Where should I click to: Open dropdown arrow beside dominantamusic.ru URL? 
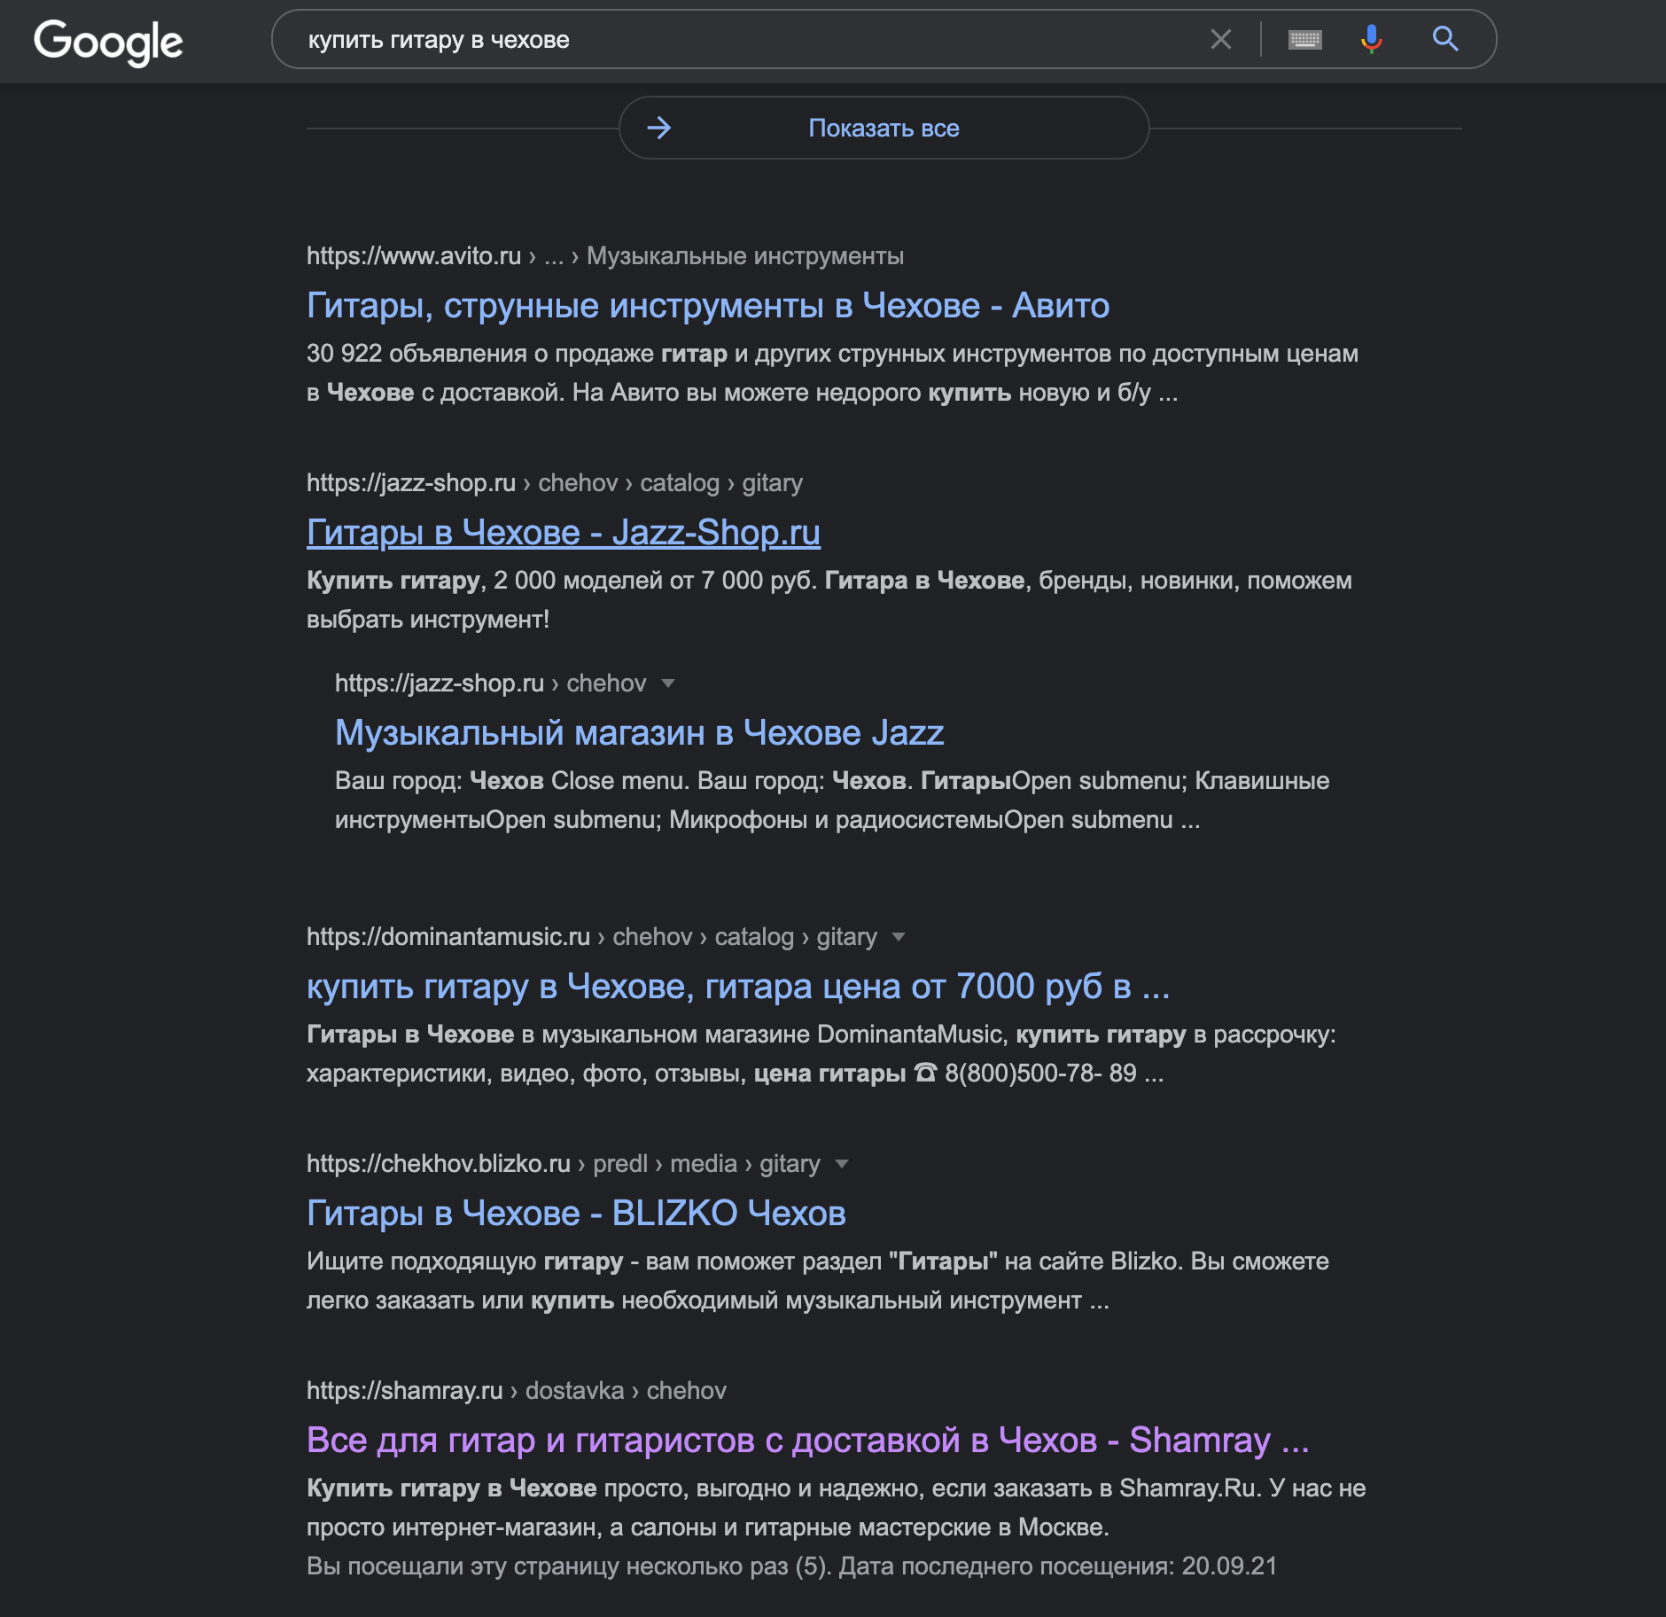(x=899, y=937)
